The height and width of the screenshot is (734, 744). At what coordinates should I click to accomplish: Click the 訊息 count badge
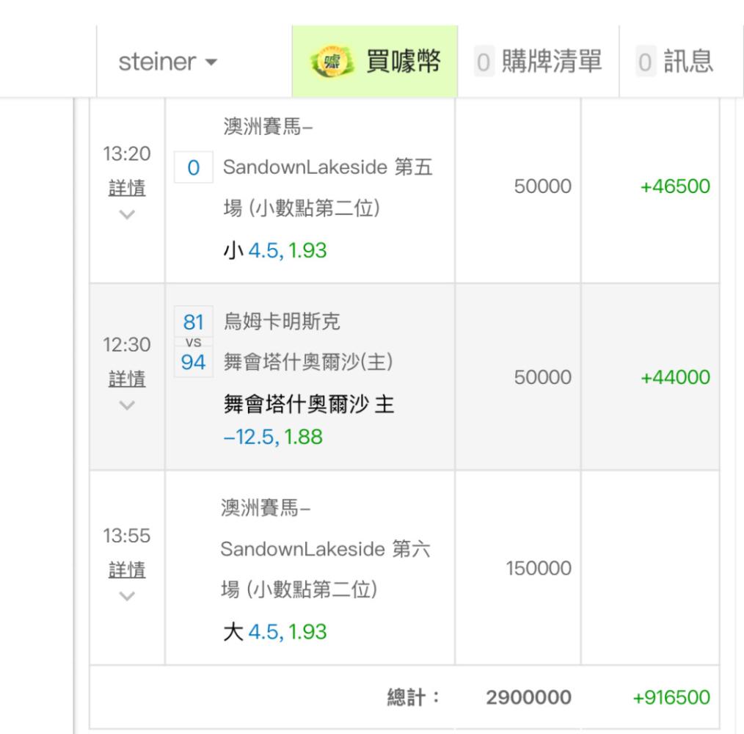pyautogui.click(x=646, y=62)
